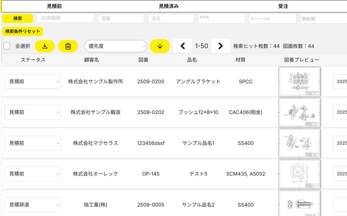This screenshot has width=347, height=216.
Task: Click drawing number 2509-0005
Action: pyautogui.click(x=151, y=205)
